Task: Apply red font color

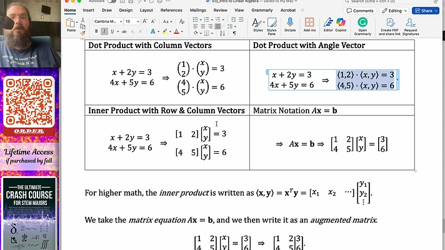Action: (x=176, y=31)
